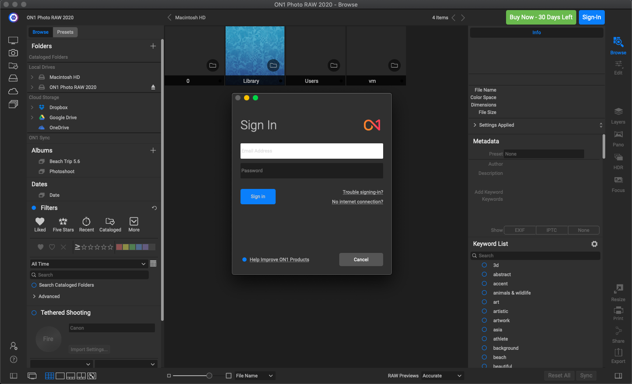Open Keyword List settings gear
The height and width of the screenshot is (384, 632).
[594, 244]
